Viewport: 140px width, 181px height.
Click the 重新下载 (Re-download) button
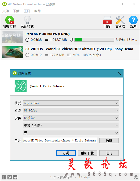tap(87, 153)
